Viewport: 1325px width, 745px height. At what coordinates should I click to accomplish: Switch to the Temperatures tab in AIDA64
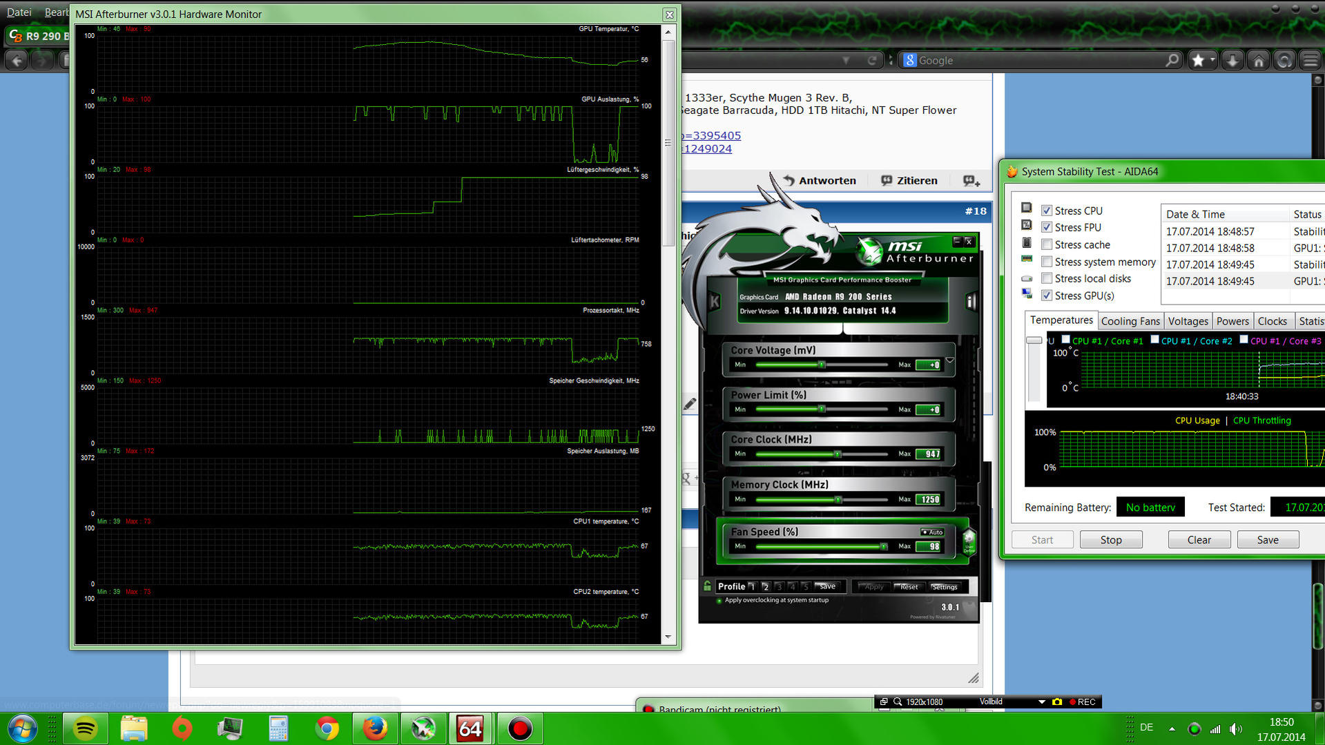tap(1061, 320)
